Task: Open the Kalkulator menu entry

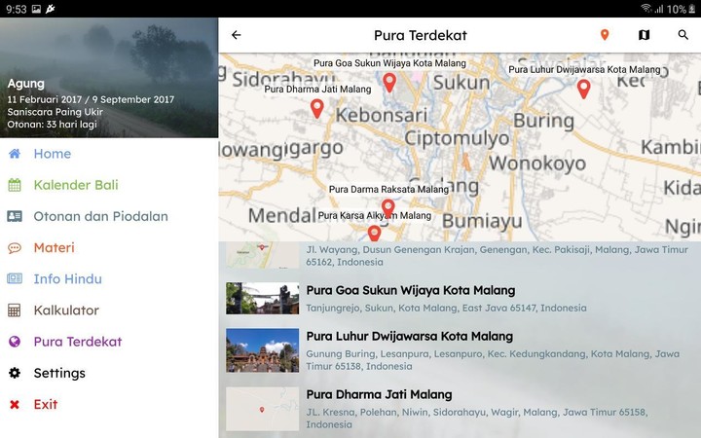Action: tap(66, 310)
